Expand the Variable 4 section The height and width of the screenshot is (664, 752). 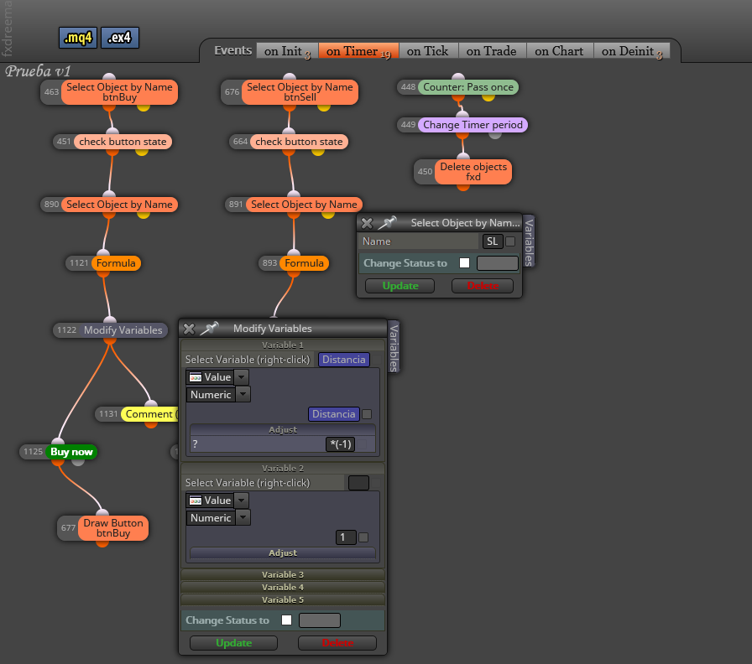click(283, 588)
